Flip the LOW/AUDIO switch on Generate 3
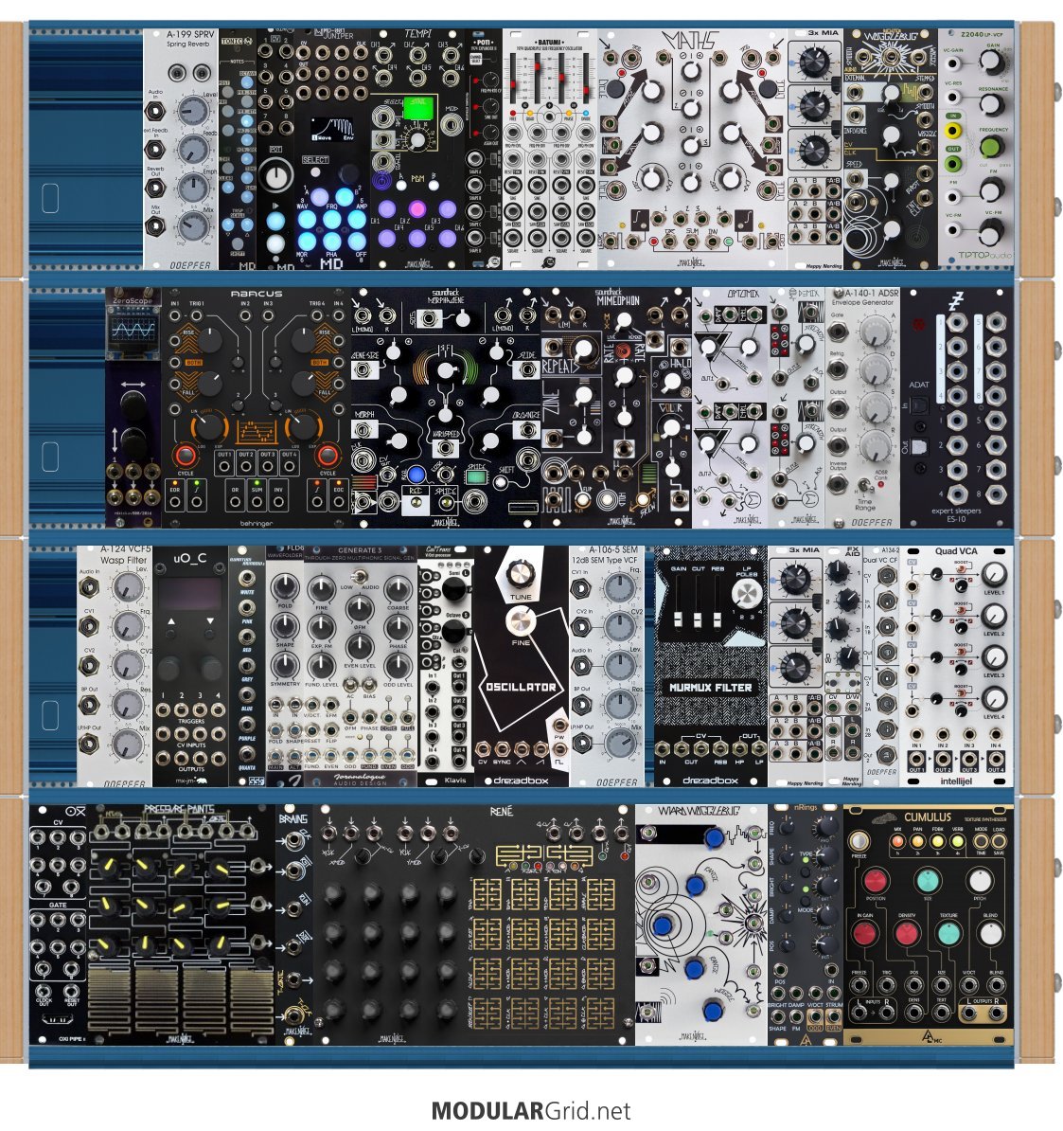This screenshot has width=1063, height=1131. [359, 576]
